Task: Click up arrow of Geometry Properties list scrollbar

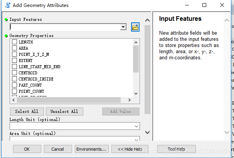Action: coord(136,42)
